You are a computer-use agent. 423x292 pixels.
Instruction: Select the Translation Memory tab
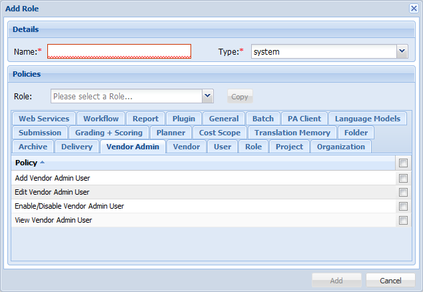tap(292, 133)
